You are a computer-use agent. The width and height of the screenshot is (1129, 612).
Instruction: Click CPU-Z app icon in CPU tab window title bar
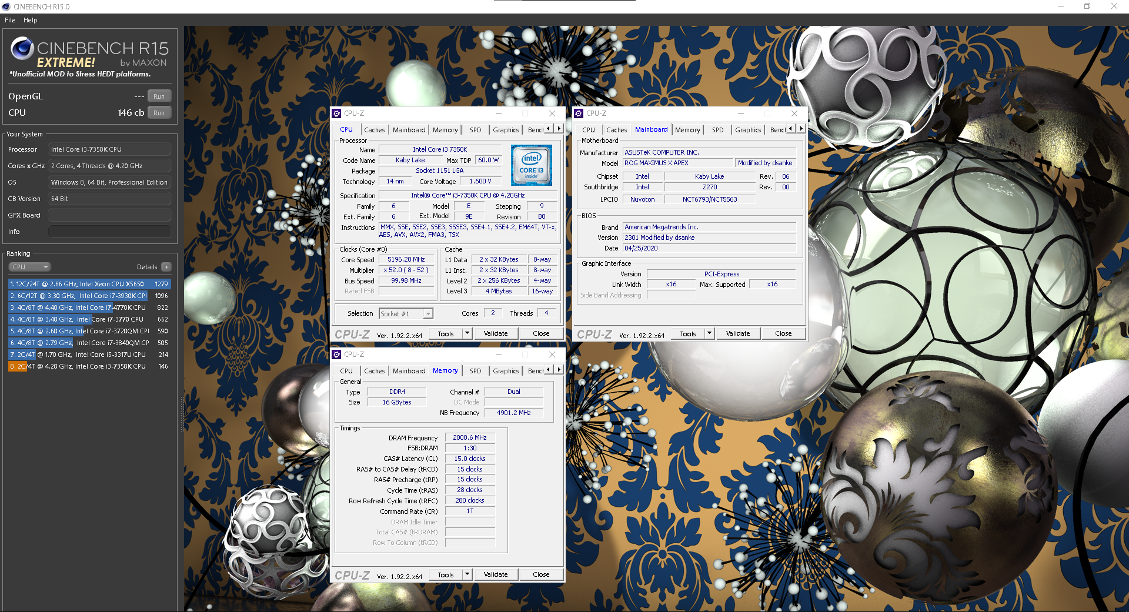coord(337,113)
